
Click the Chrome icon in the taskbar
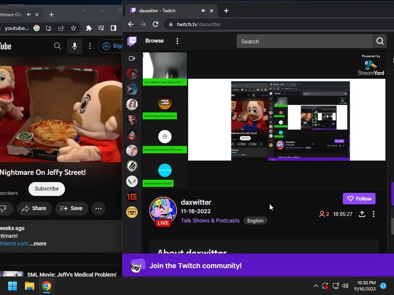47,286
